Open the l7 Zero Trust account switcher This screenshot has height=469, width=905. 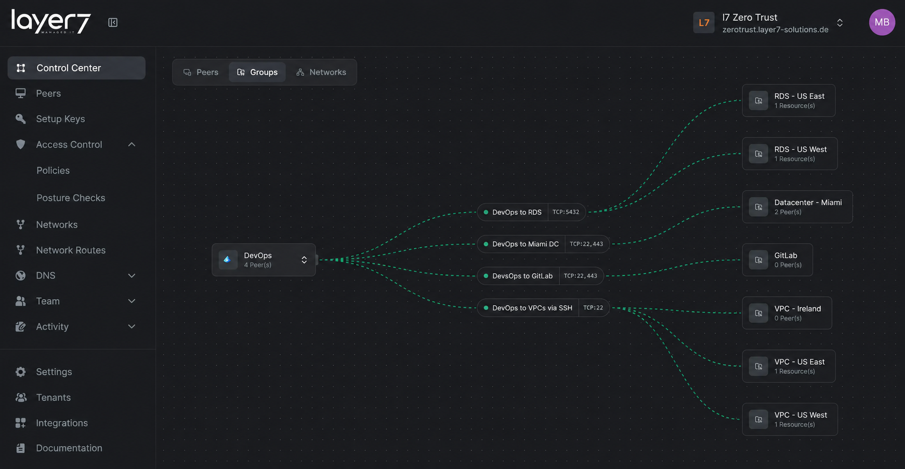[x=768, y=23]
